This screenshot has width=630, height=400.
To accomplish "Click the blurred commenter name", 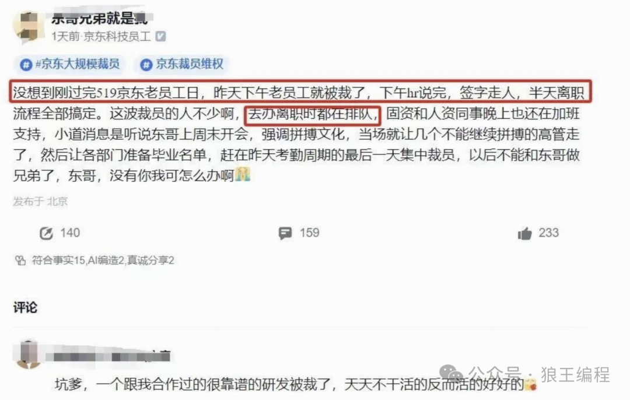I will 108,356.
